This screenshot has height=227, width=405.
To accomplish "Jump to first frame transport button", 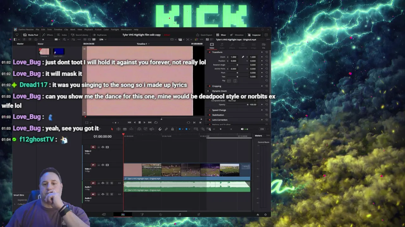I will (x=129, y=122).
